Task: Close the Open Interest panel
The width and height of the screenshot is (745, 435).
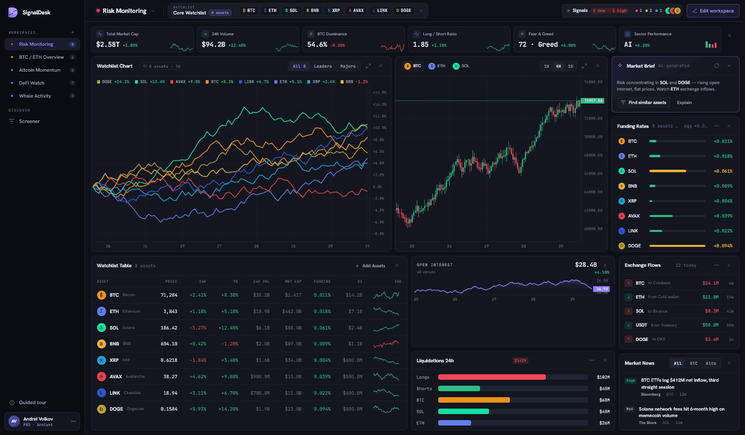Action: (x=605, y=265)
